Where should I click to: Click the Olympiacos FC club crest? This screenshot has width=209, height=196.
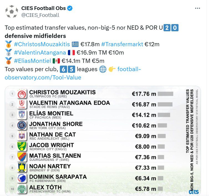(22, 94)
